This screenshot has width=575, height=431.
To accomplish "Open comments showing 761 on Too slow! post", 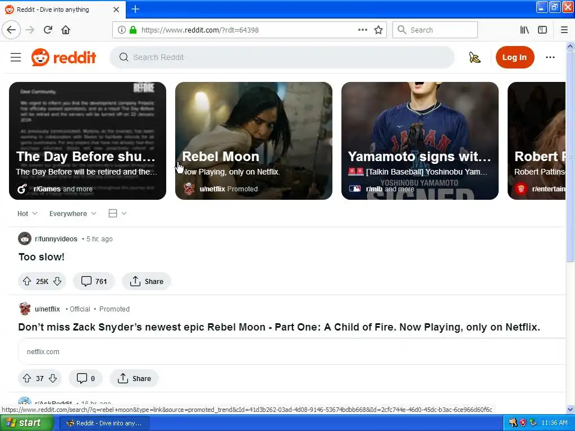I will [94, 281].
